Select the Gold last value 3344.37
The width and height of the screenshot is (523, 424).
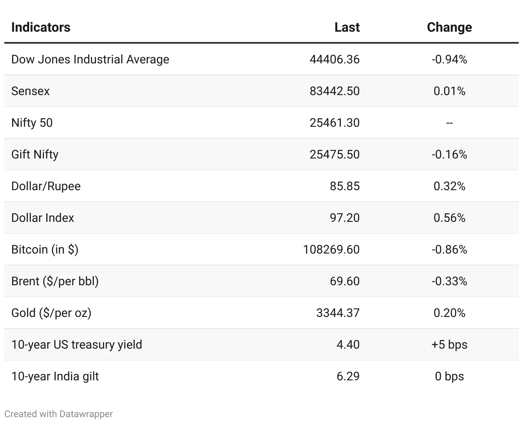coord(338,313)
